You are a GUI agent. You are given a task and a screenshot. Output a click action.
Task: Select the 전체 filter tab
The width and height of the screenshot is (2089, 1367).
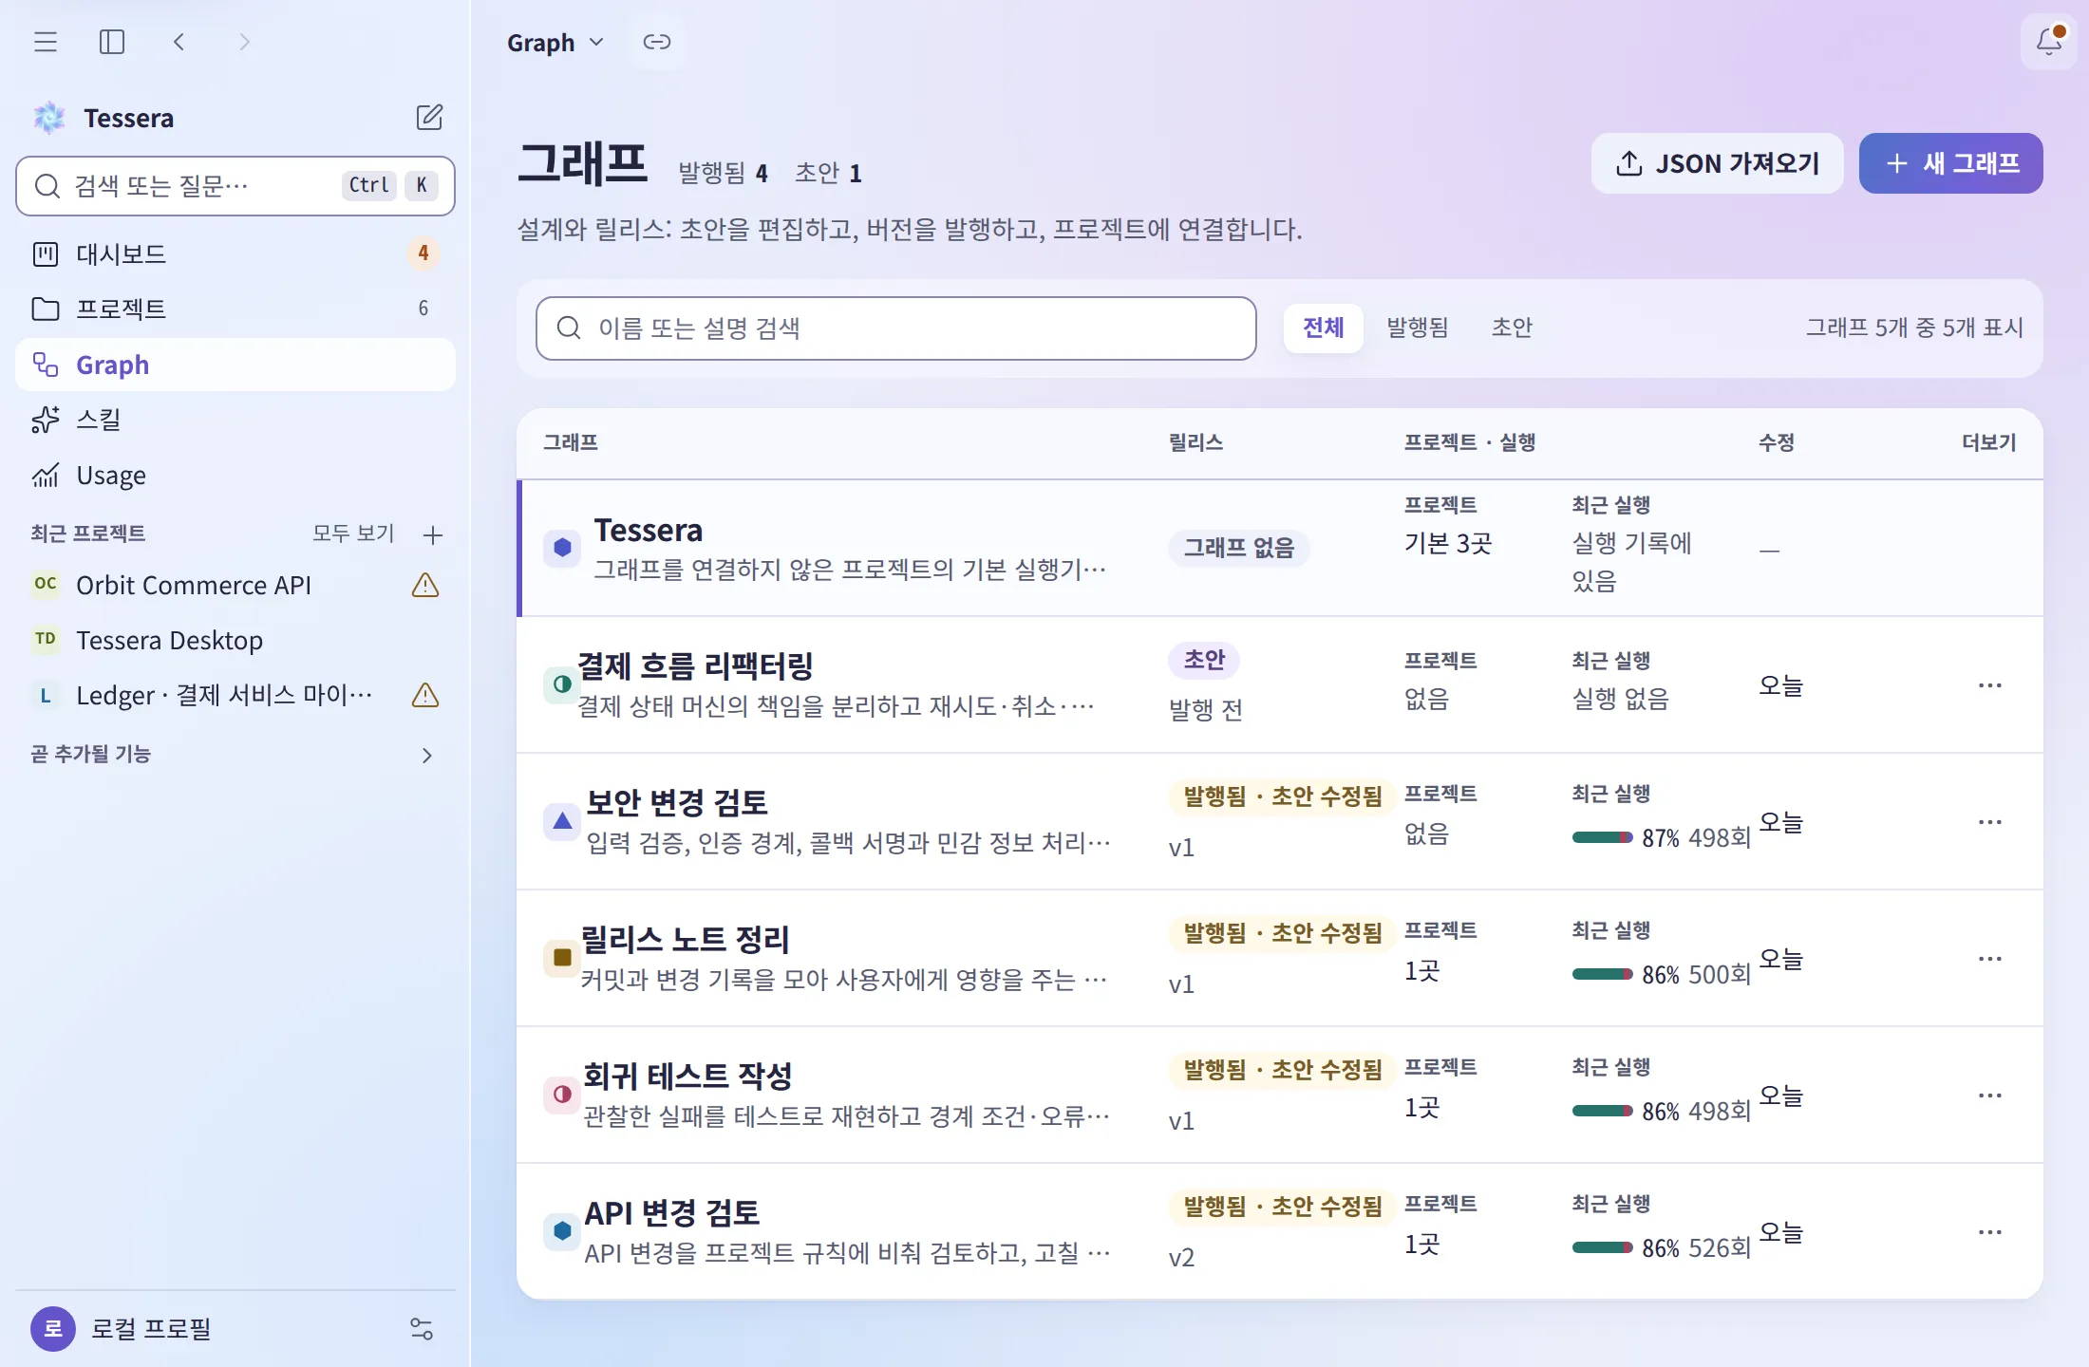[1324, 328]
